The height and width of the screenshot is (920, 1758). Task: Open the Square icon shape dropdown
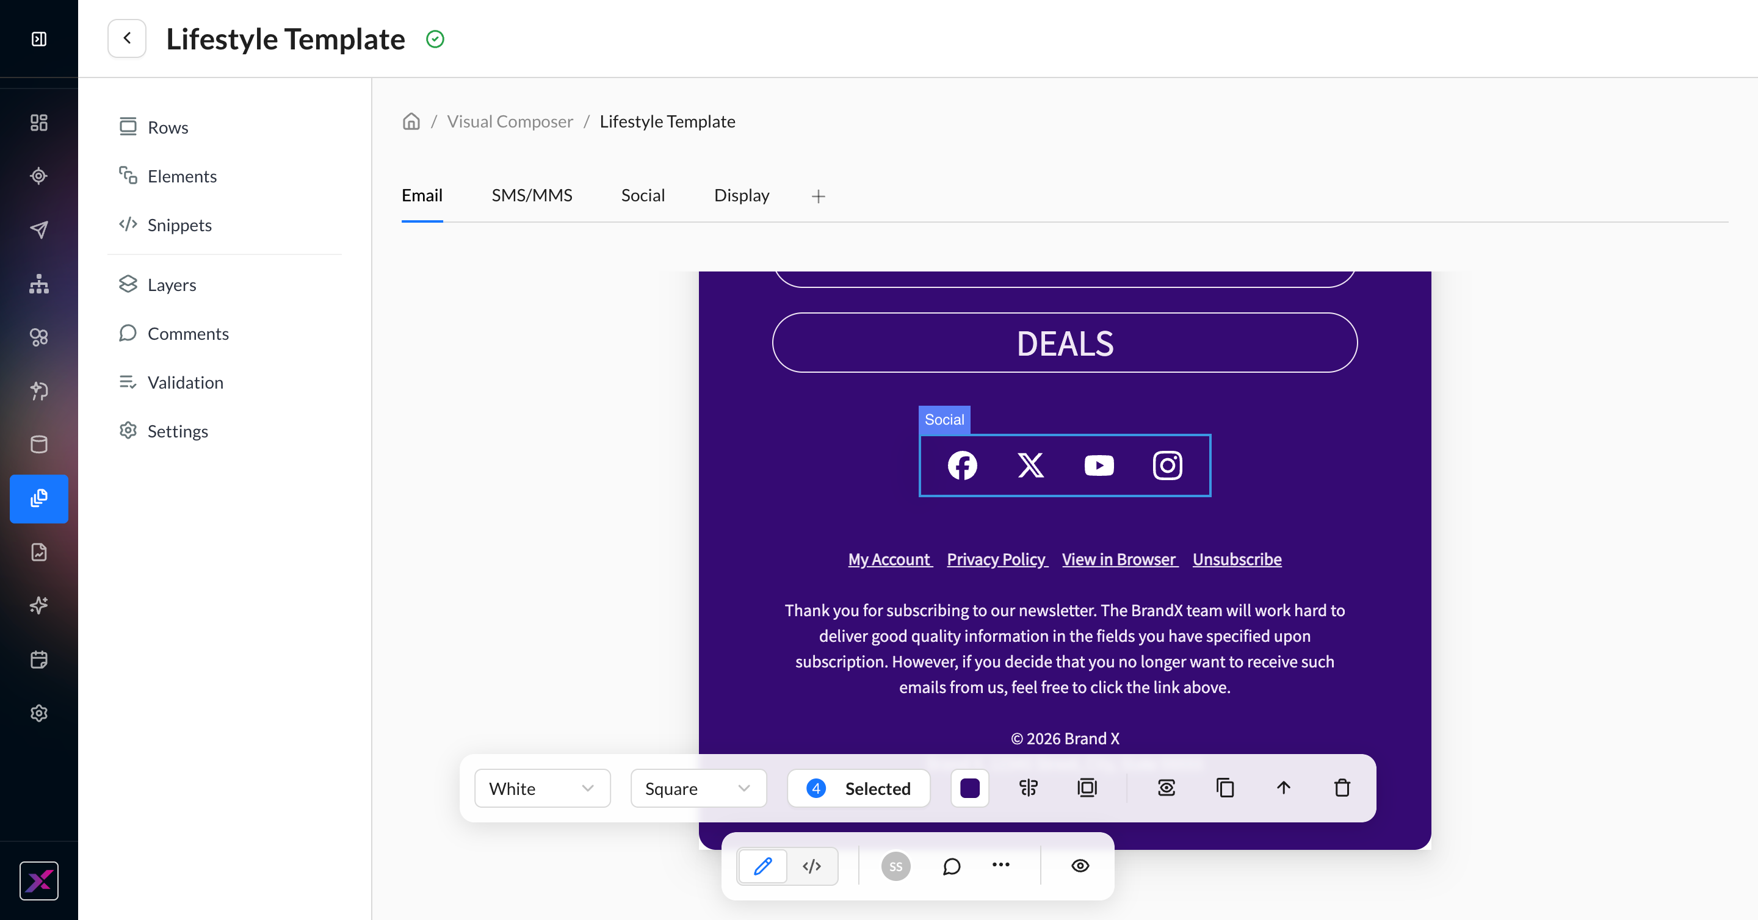point(699,788)
